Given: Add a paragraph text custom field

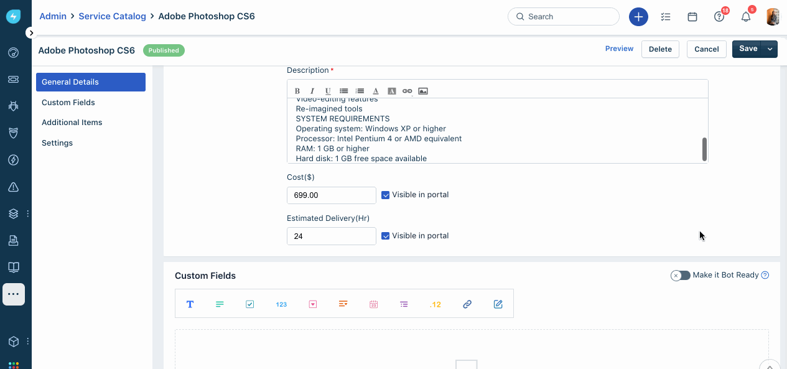Looking at the screenshot, I should [x=220, y=304].
